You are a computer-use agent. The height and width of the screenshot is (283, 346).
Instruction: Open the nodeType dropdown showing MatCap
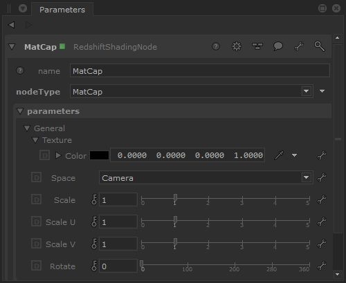(x=192, y=91)
